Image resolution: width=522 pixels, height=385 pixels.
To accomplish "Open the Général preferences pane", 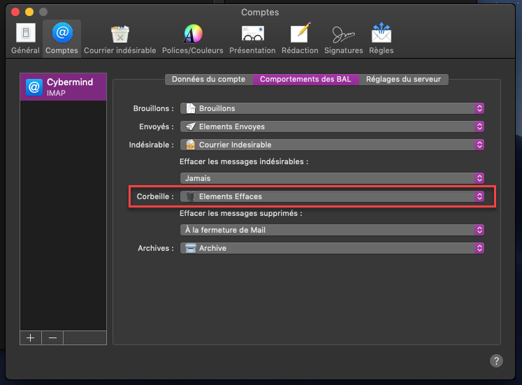I will click(x=25, y=38).
